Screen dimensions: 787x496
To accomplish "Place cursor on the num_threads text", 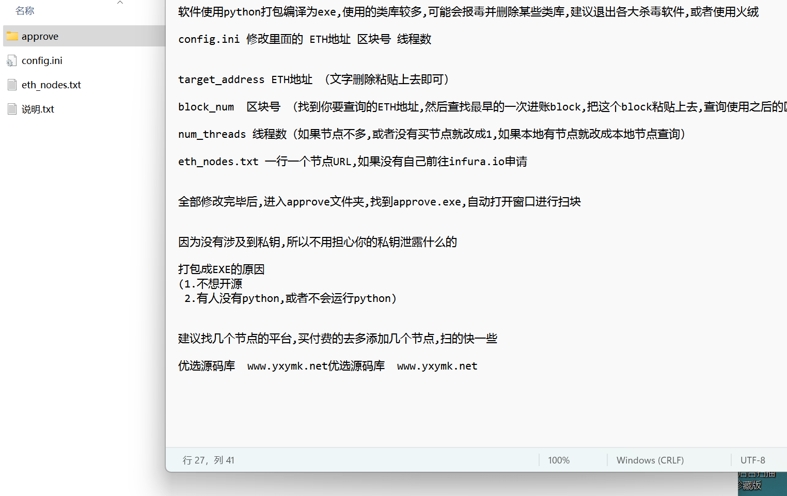I will [212, 134].
